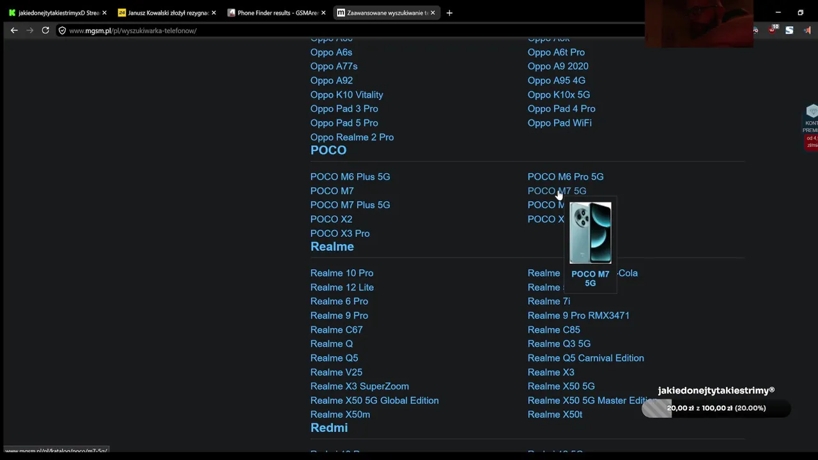Open the Redmi brand heading
This screenshot has width=818, height=460.
click(x=329, y=427)
